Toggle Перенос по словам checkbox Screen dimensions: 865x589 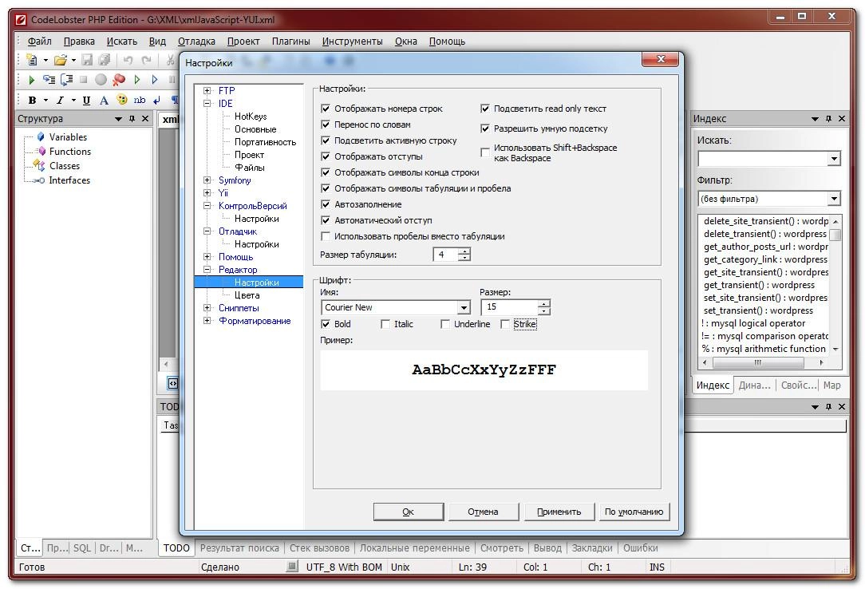tap(326, 125)
